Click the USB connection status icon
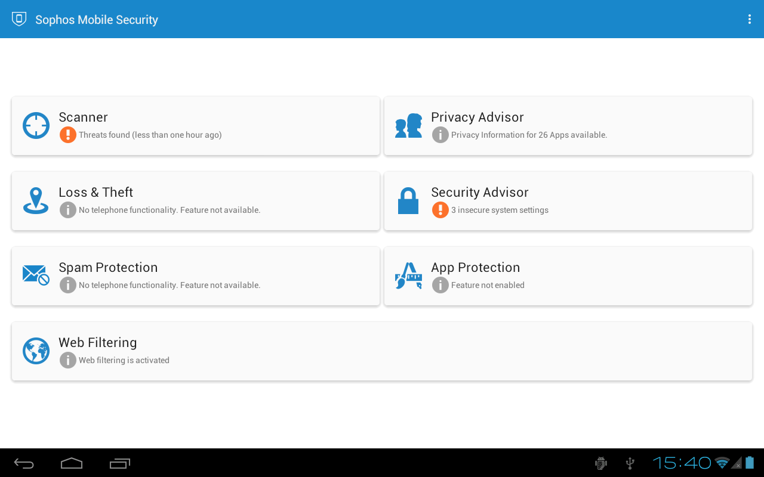 tap(630, 463)
